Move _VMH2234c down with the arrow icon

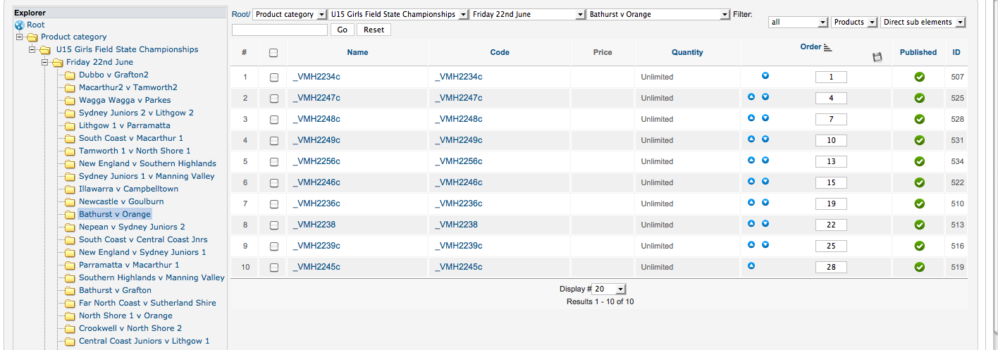[x=765, y=76]
